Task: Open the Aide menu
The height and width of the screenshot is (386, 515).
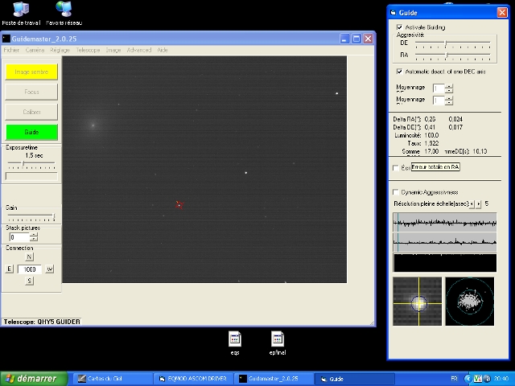Action: (x=163, y=50)
